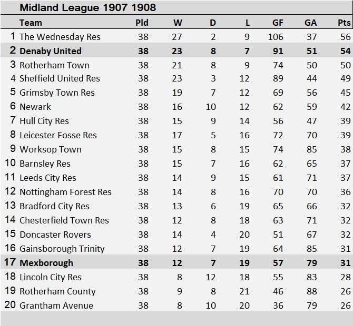
Task: Select Denaby United points value 54
Action: pyautogui.click(x=345, y=51)
